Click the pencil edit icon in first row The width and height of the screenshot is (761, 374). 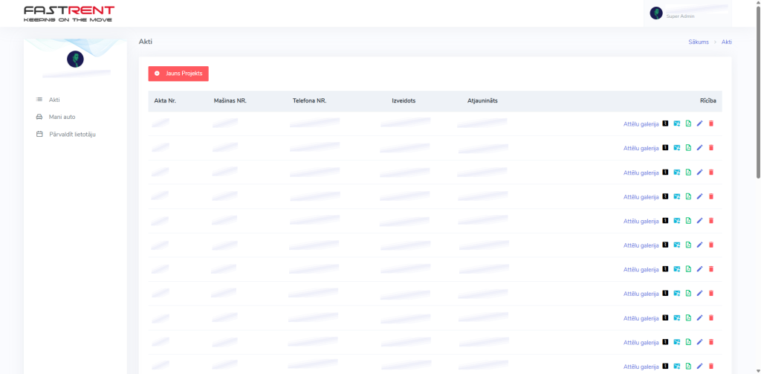coord(699,123)
